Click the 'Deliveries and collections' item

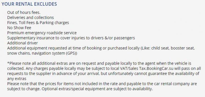pos(30,17)
